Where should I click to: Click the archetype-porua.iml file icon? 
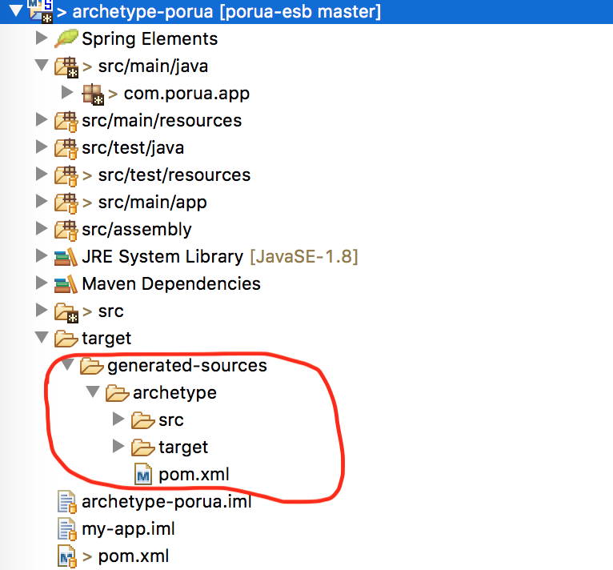click(x=66, y=502)
